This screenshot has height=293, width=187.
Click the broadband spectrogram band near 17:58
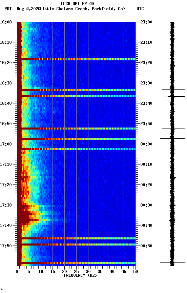tap(76, 263)
